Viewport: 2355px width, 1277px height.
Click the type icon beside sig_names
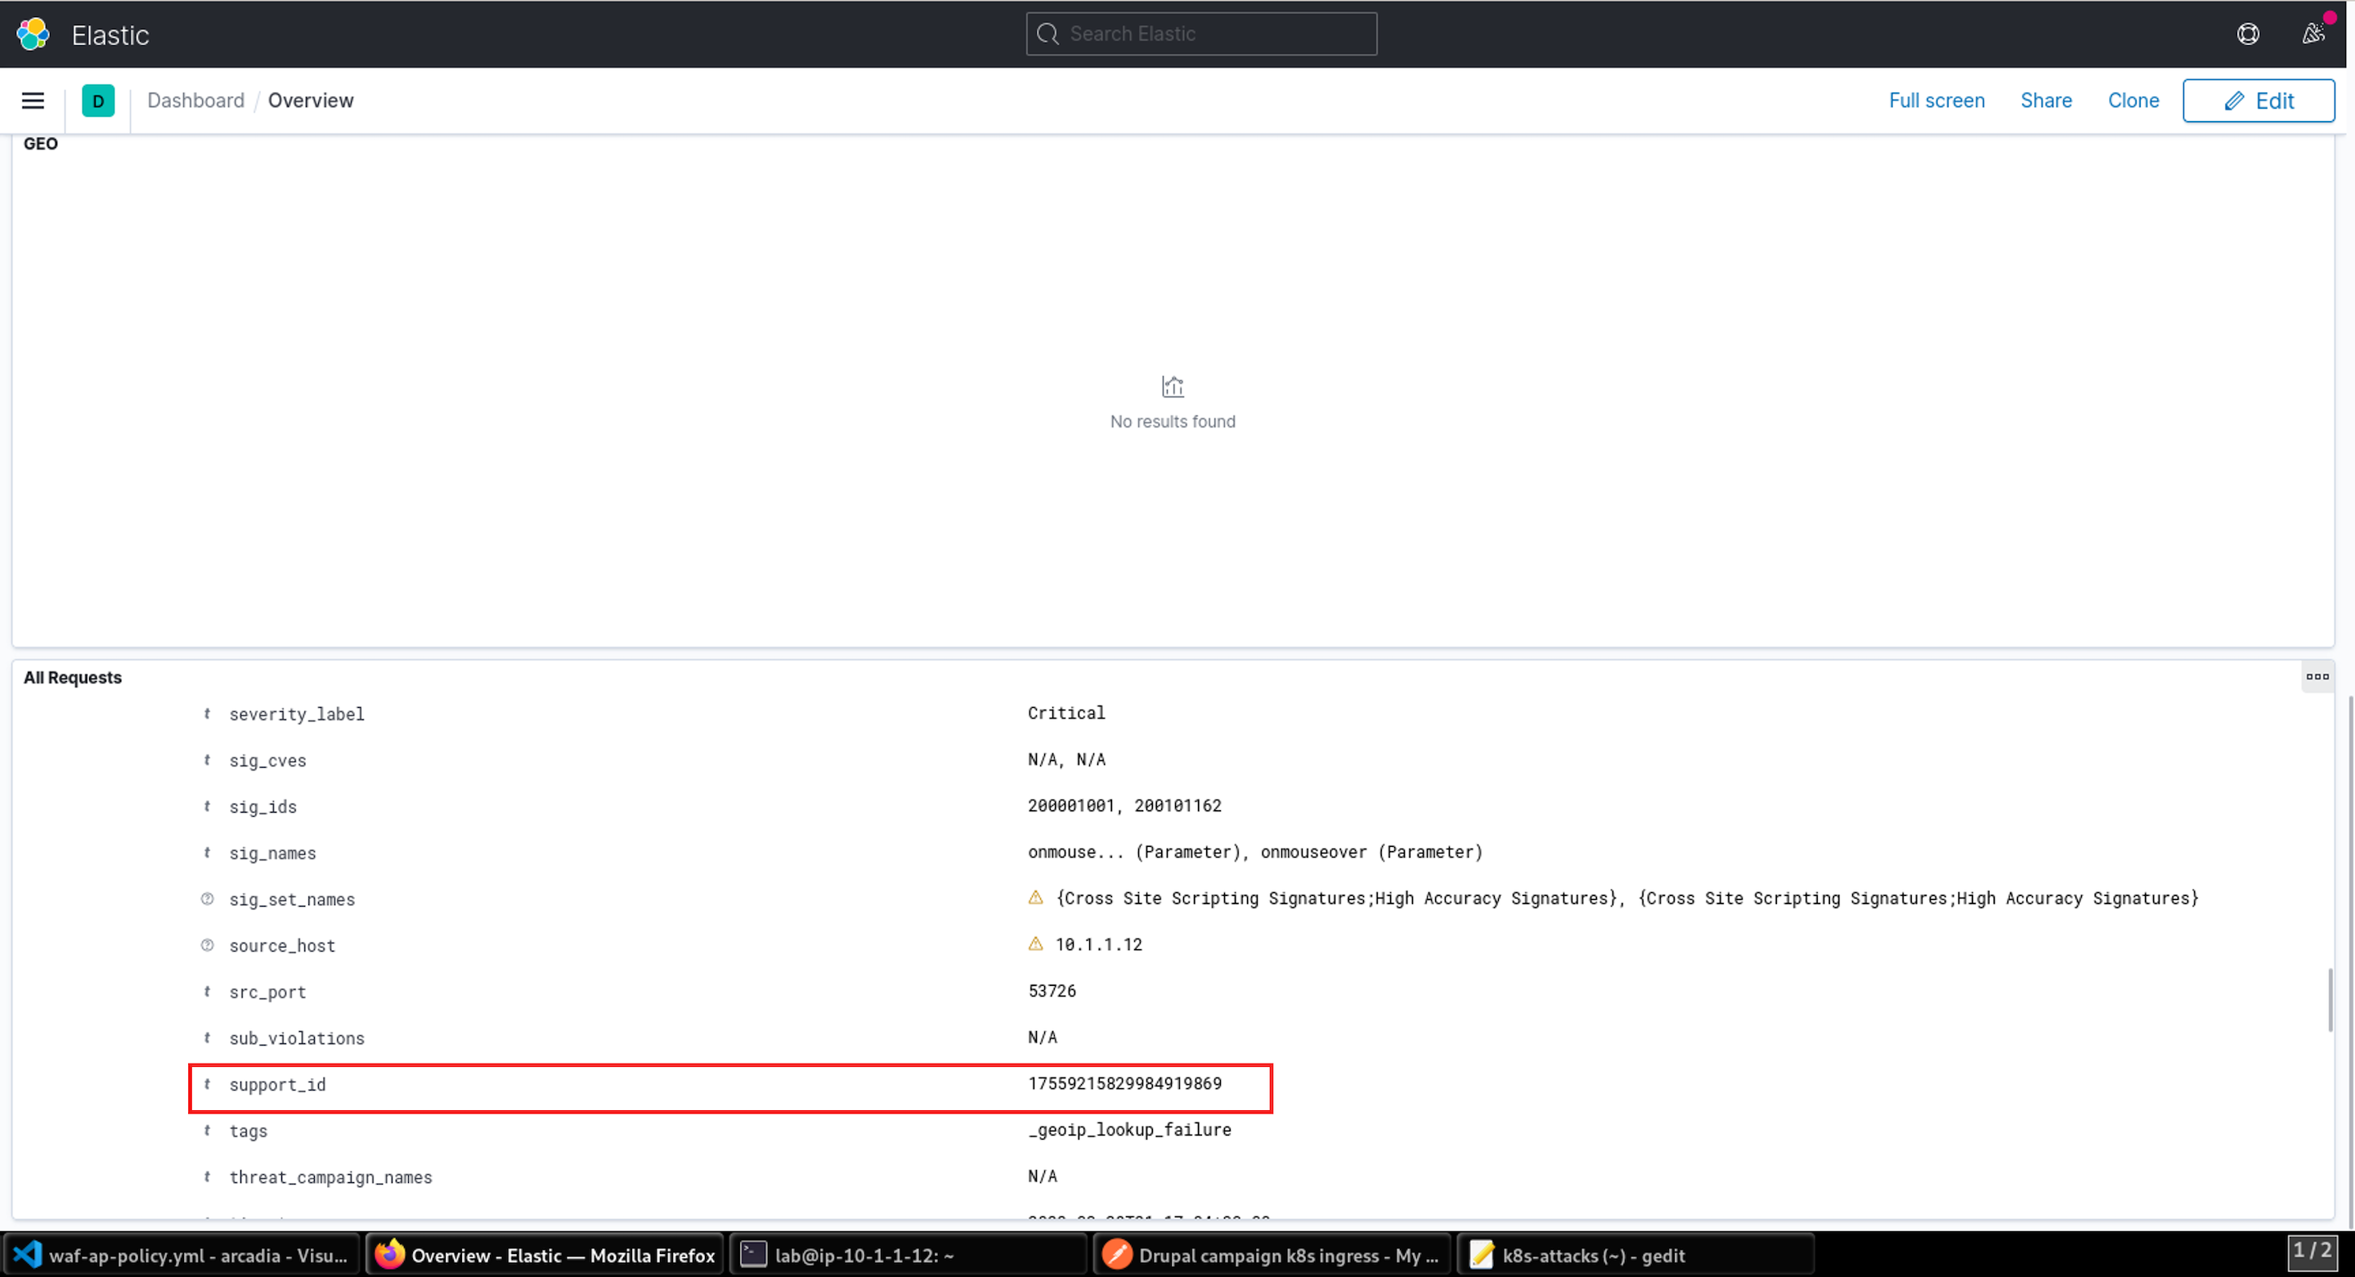pyautogui.click(x=208, y=853)
